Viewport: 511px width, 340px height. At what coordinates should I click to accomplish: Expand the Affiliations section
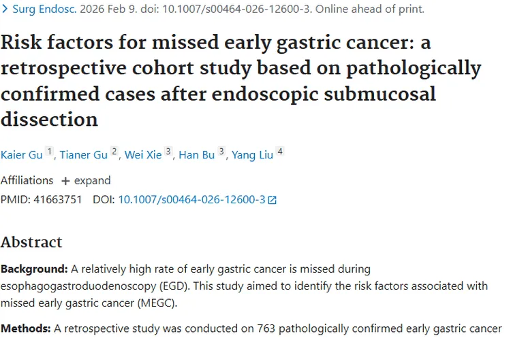pos(86,180)
